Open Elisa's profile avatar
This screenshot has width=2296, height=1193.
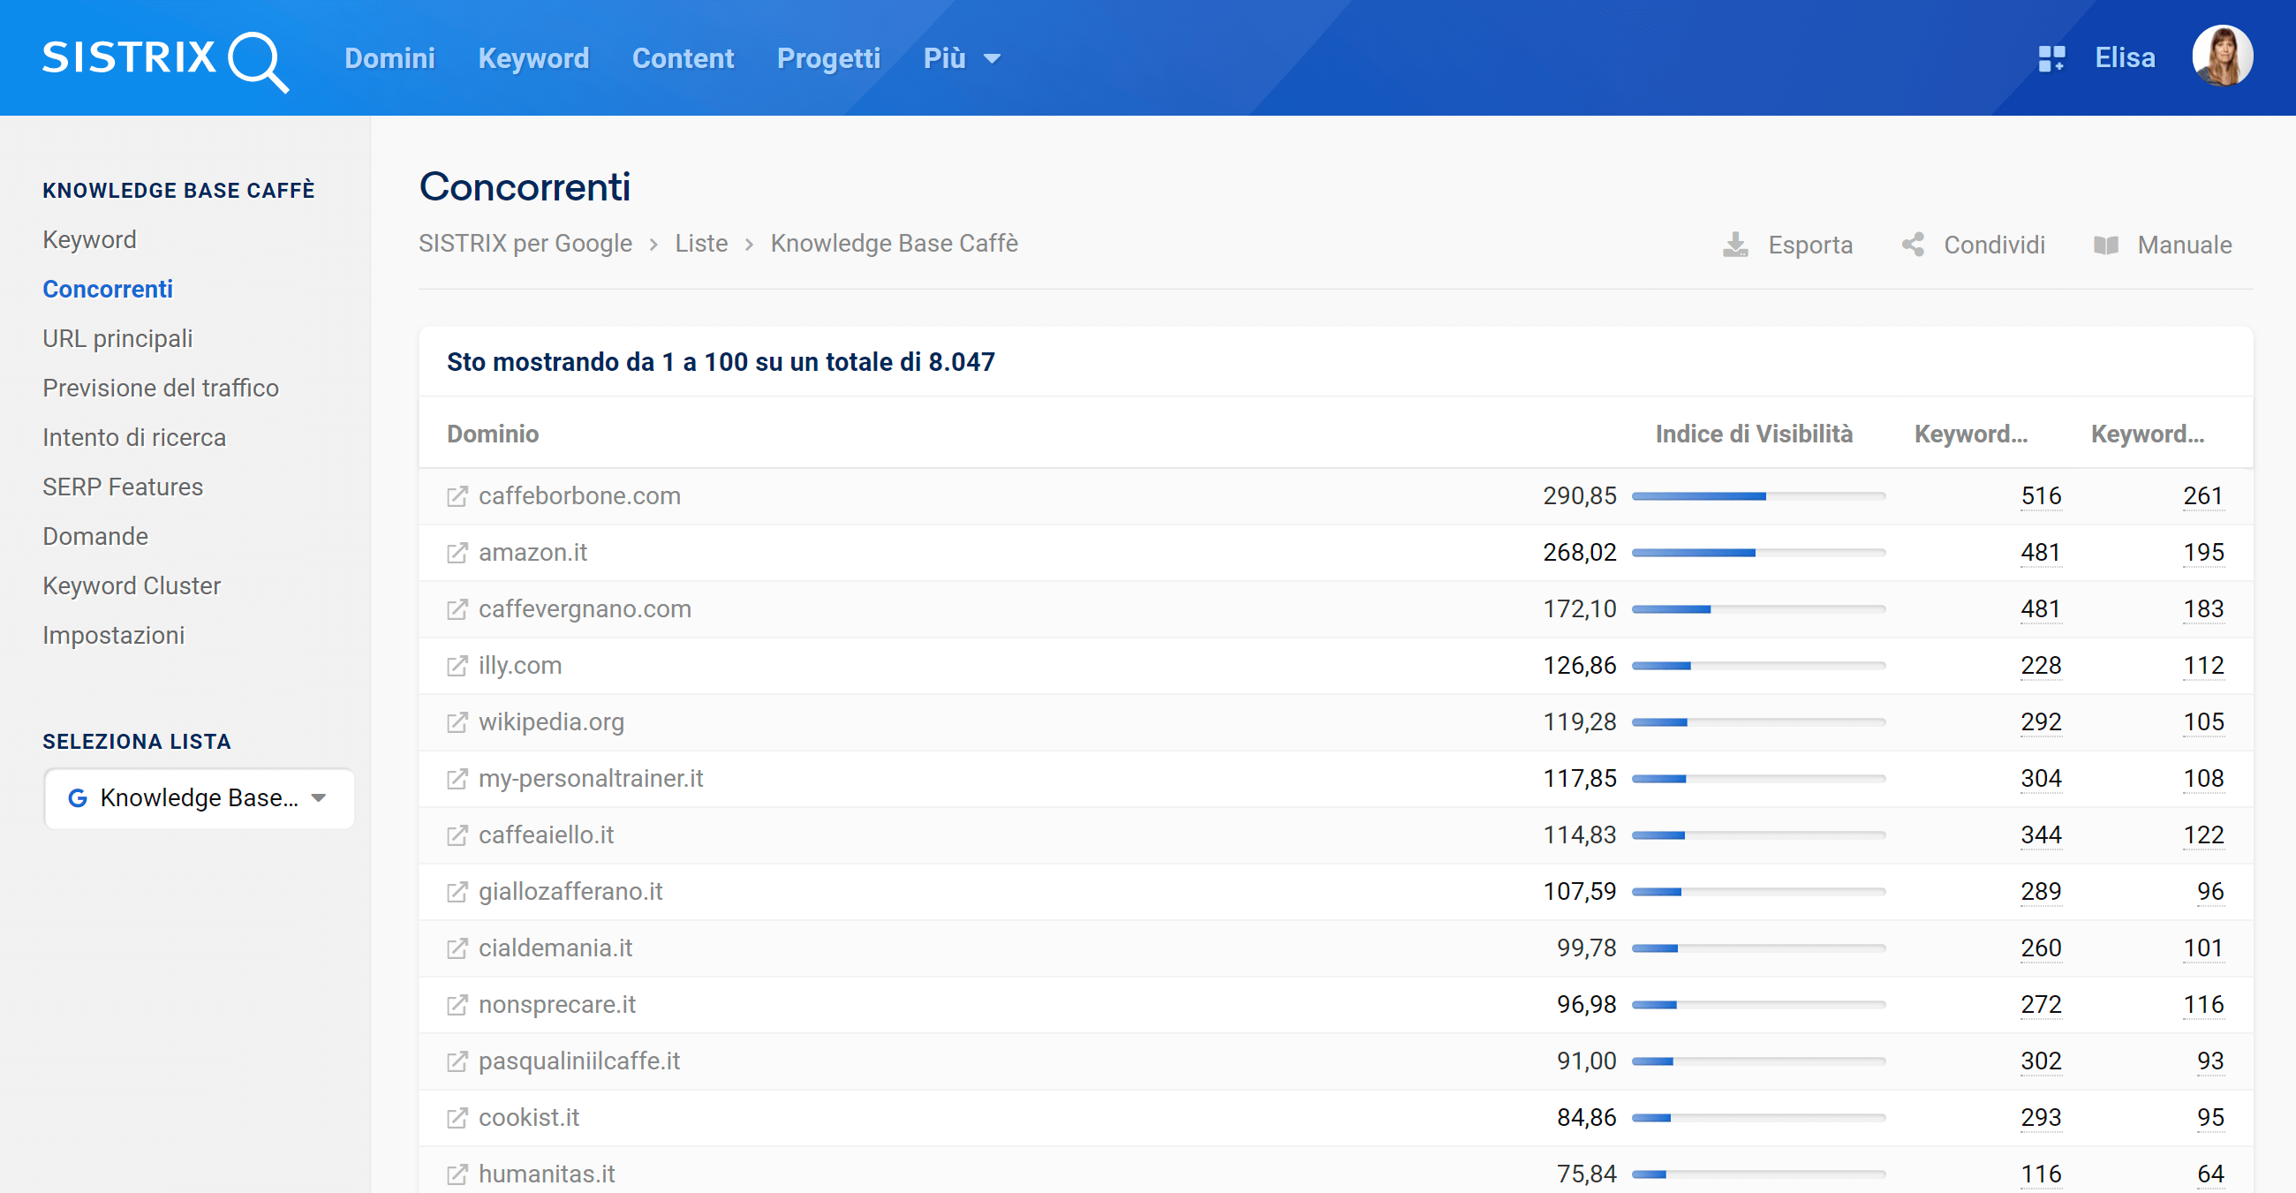[2222, 57]
